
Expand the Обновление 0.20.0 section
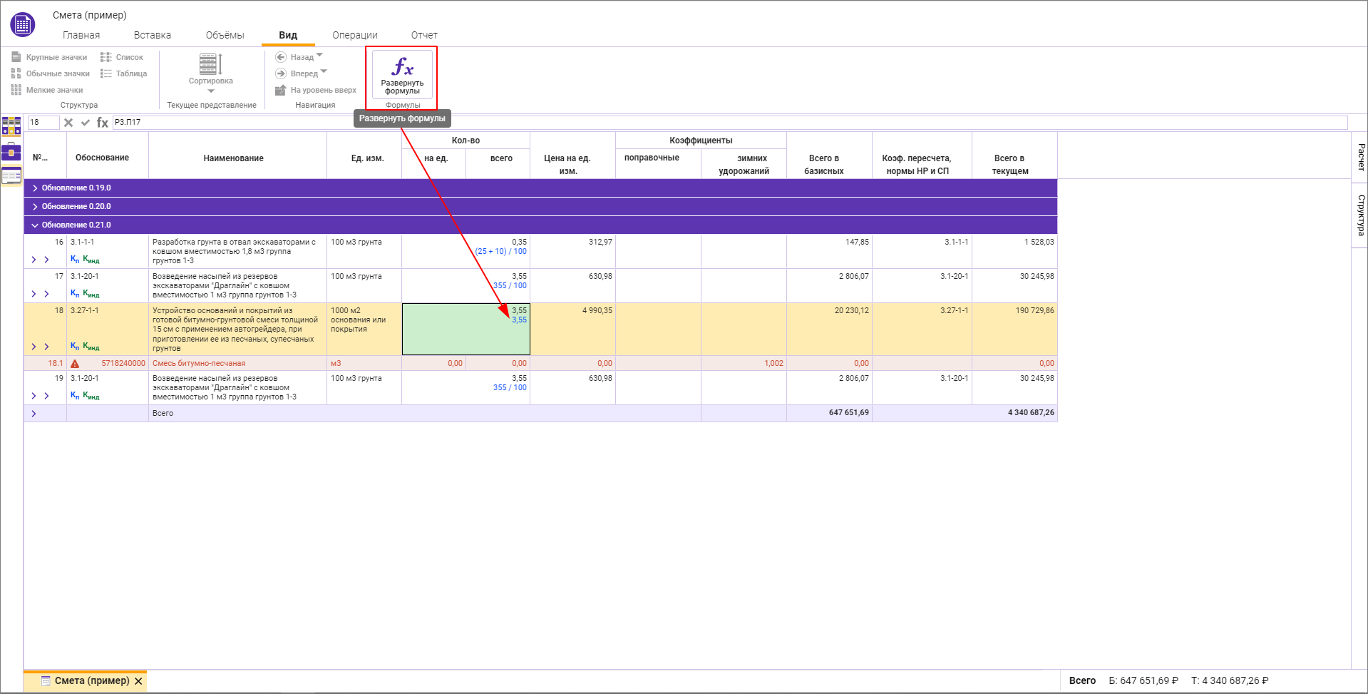pyautogui.click(x=35, y=207)
